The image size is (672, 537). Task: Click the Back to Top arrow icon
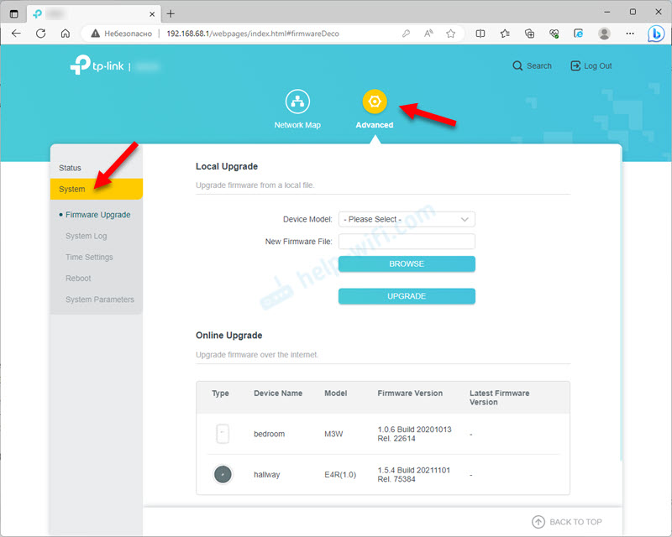(538, 522)
